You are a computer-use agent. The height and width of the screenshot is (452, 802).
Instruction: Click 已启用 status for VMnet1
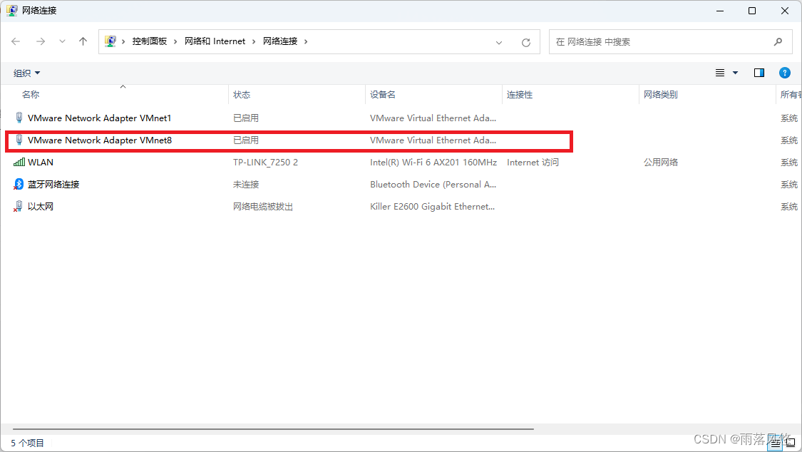click(246, 118)
